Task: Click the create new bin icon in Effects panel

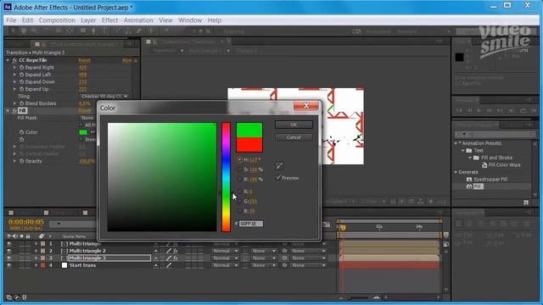Action: (x=526, y=202)
